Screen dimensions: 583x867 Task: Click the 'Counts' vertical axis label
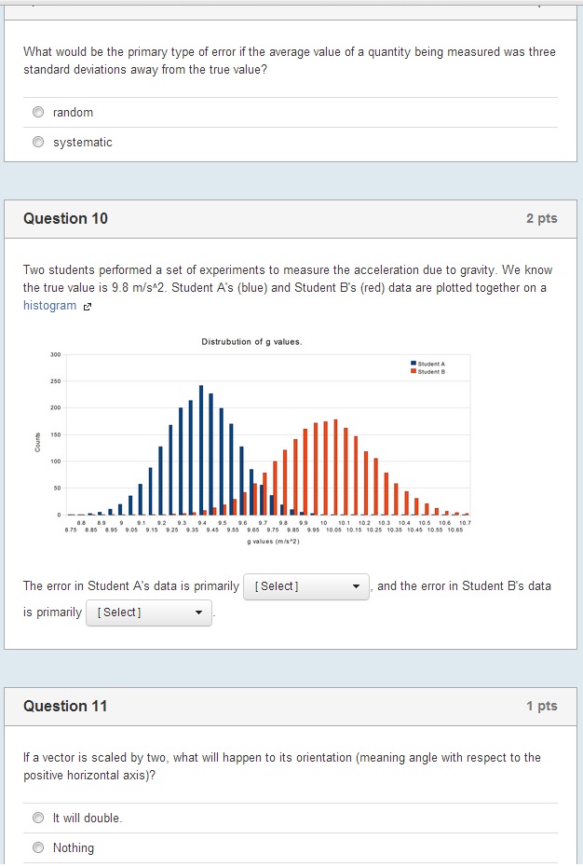[x=37, y=442]
